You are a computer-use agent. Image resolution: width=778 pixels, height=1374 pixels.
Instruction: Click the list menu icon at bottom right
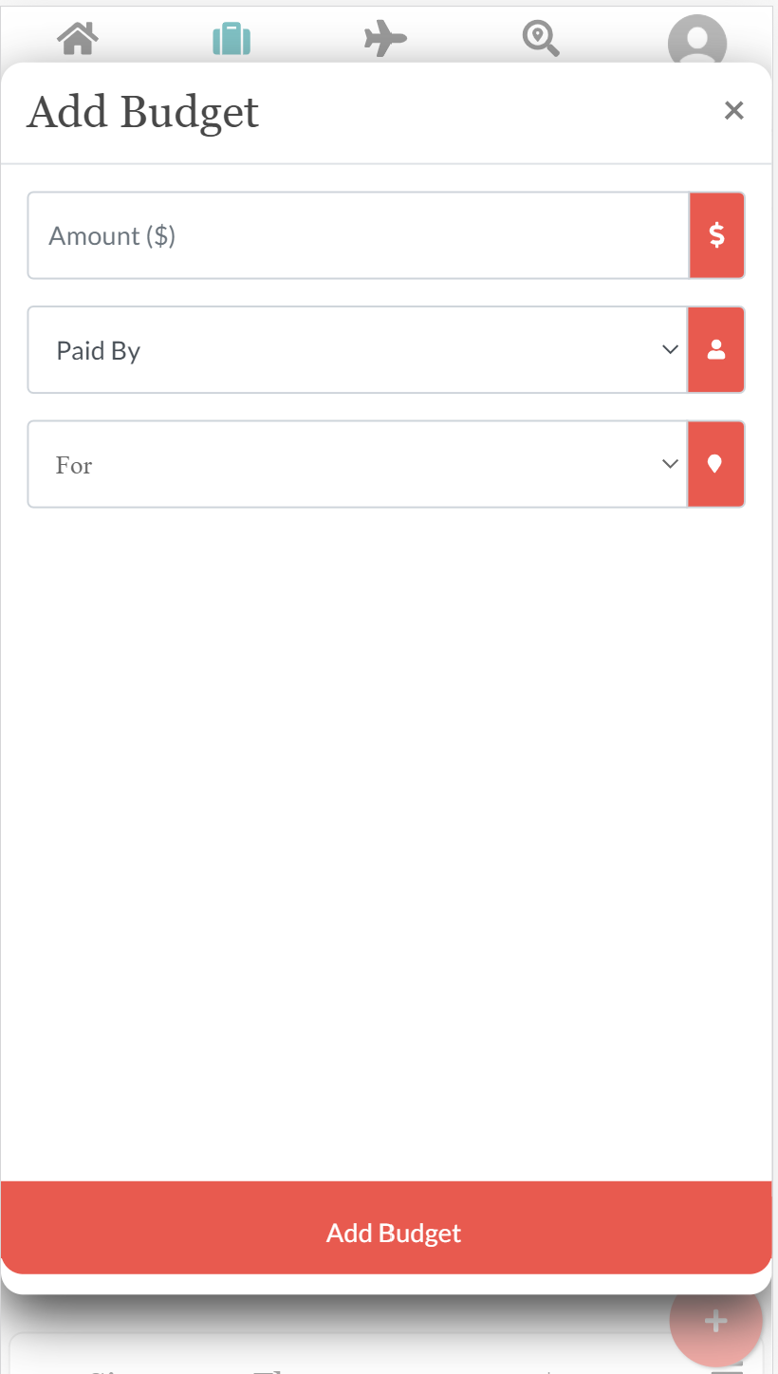pyautogui.click(x=727, y=1370)
